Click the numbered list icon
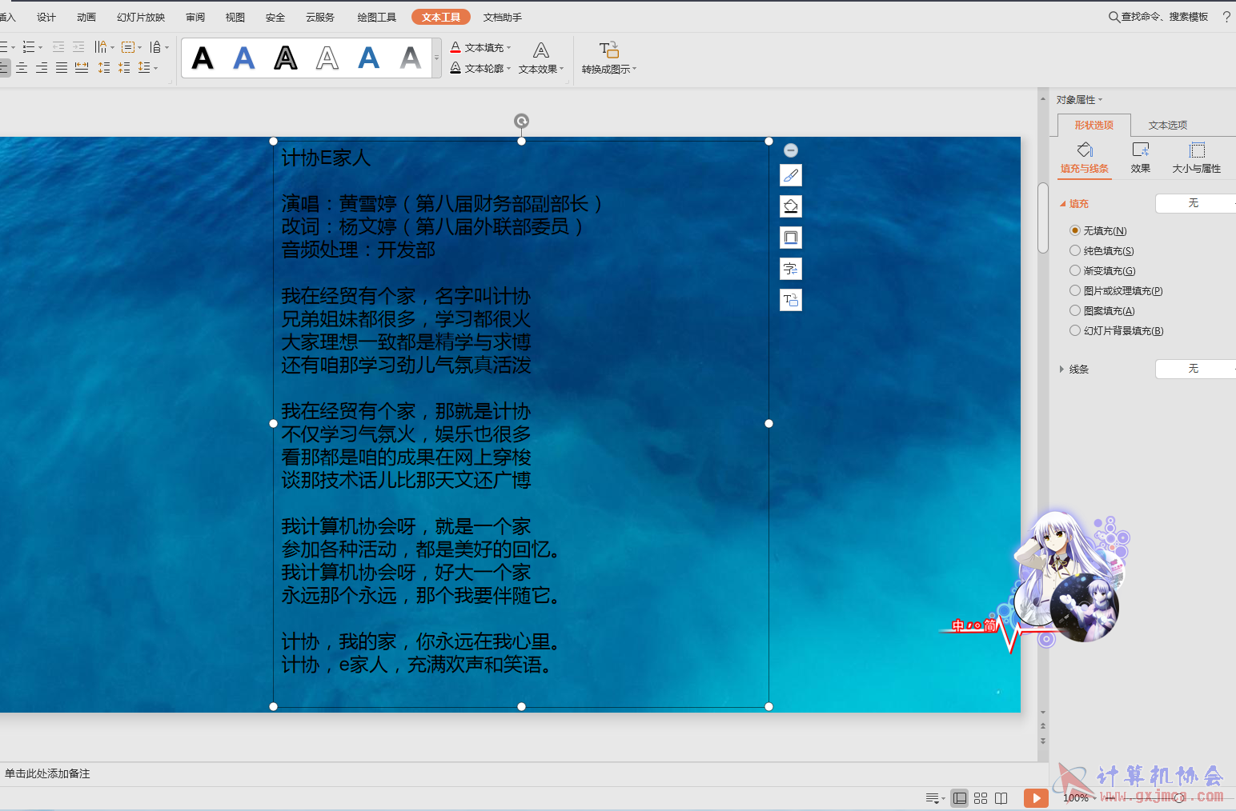This screenshot has width=1236, height=811. pos(29,47)
